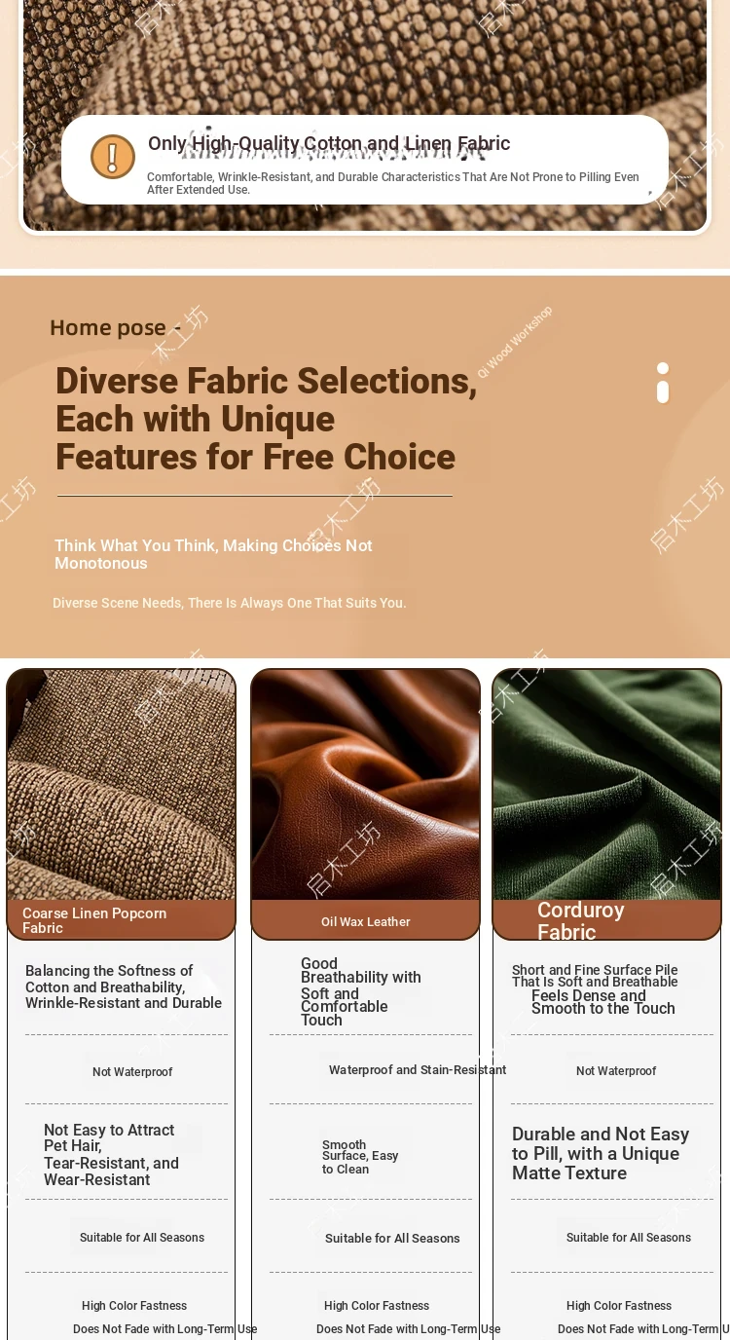Click Durable and Not Easy to Pill text

(601, 1154)
